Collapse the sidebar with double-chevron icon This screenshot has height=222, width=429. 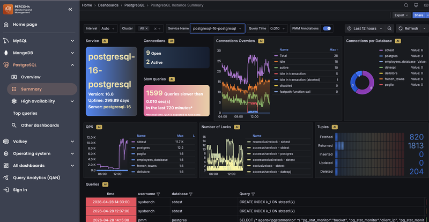tap(70, 9)
